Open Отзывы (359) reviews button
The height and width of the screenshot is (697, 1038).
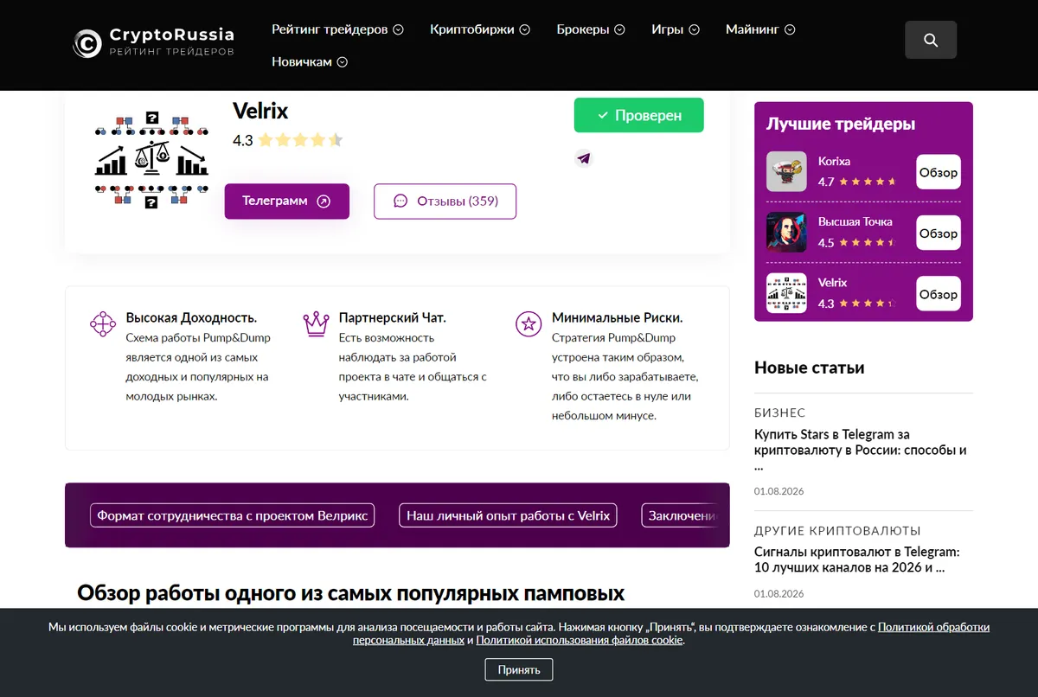pos(445,201)
